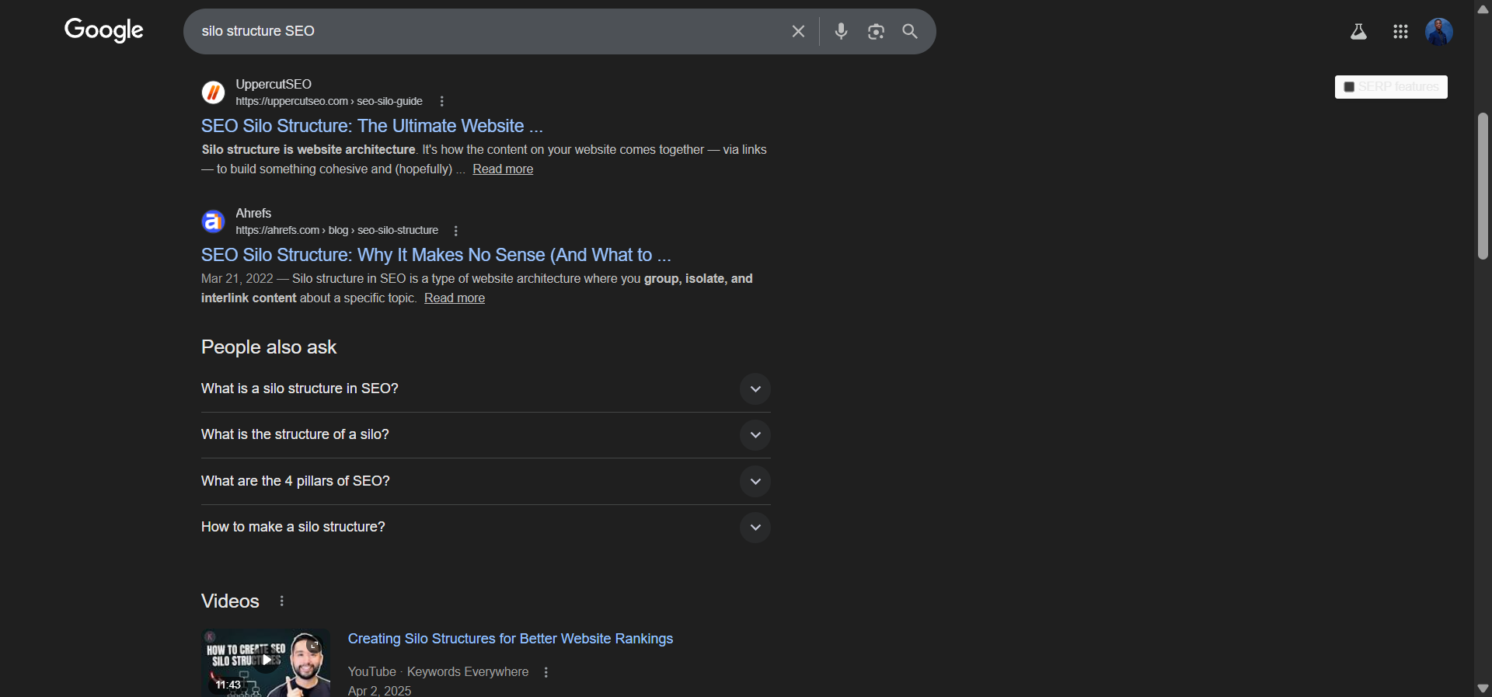
Task: Click the vertical scrollbar thumb
Action: (1483, 186)
